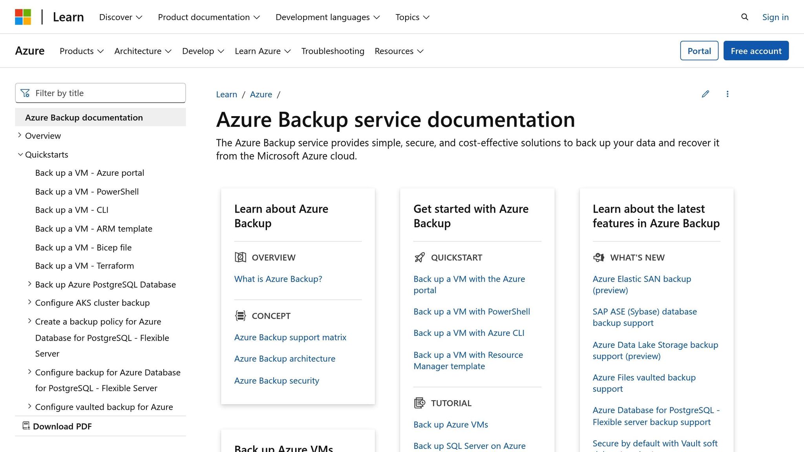This screenshot has width=804, height=452.
Task: Click the Learn breadcrumb link
Action: 227,94
